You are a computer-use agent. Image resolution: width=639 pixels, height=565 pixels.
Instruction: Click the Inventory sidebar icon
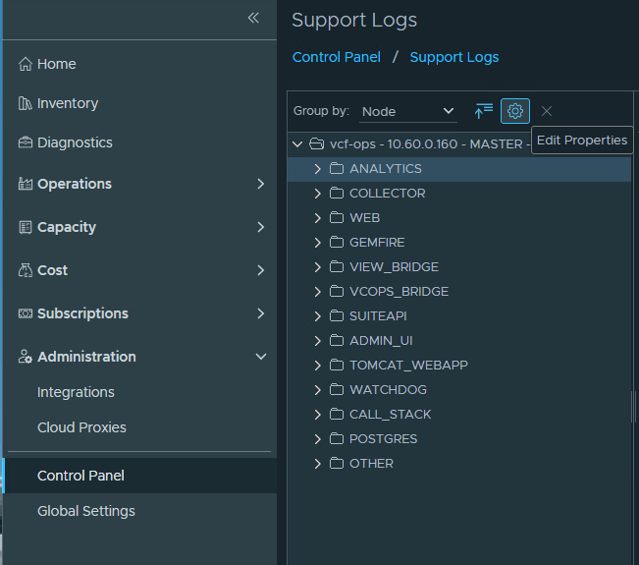coord(26,103)
